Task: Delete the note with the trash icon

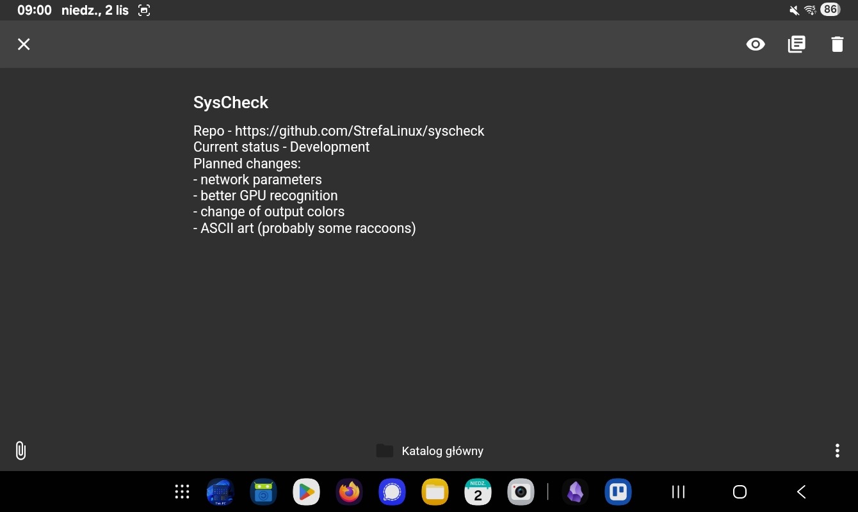Action: pos(837,44)
